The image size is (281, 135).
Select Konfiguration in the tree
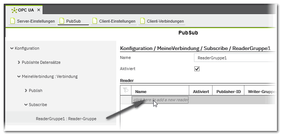27,49
